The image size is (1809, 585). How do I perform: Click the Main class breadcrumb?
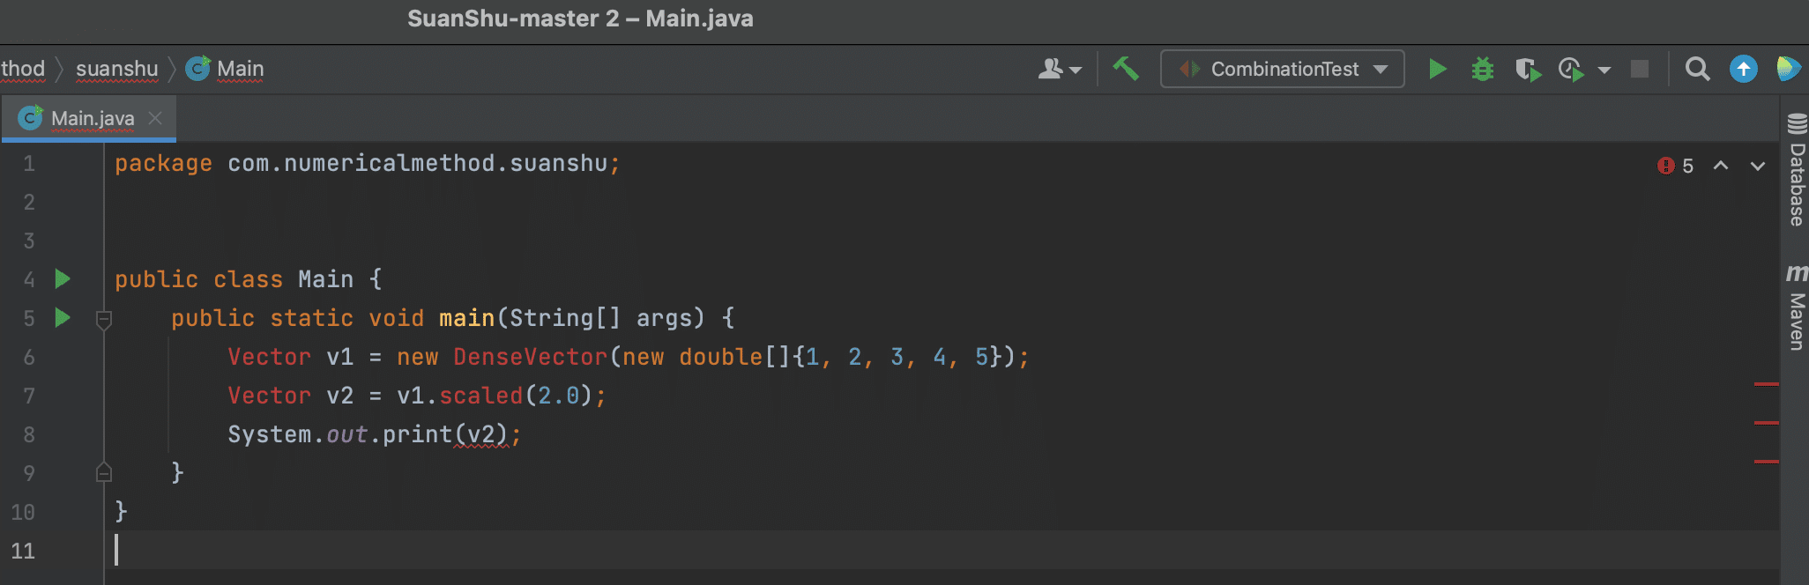pos(225,69)
